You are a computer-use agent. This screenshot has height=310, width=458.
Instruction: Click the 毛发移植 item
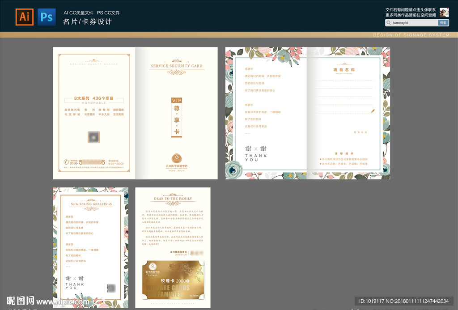coord(72,115)
